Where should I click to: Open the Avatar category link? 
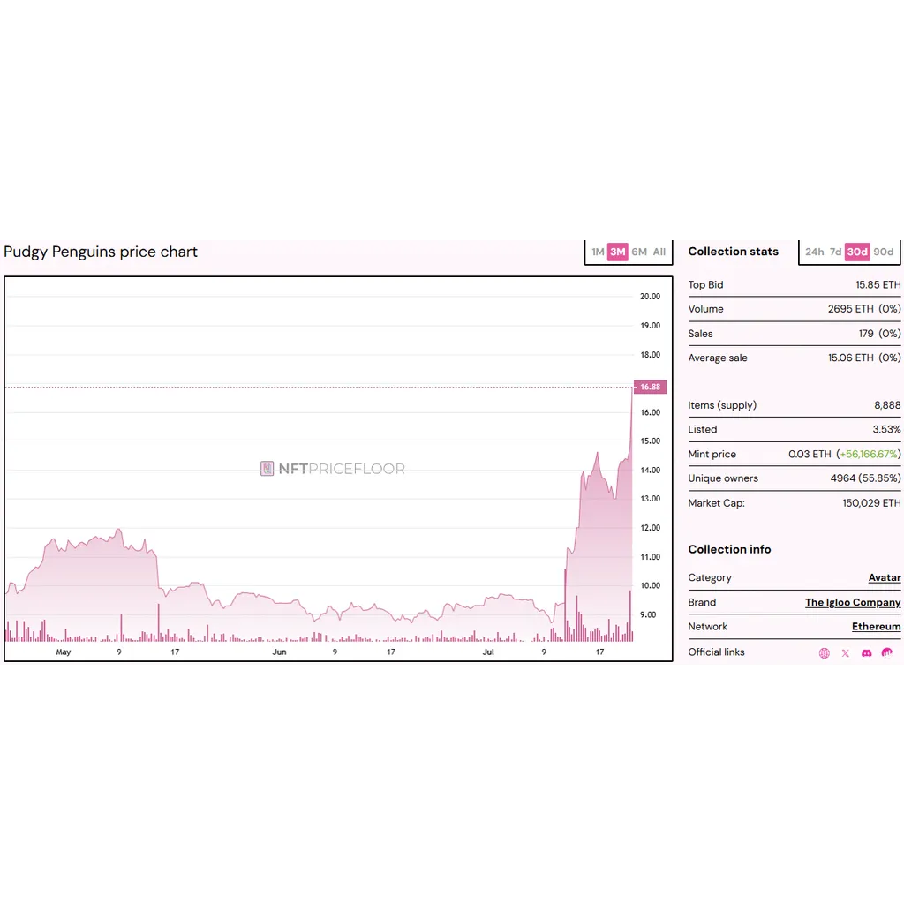(x=885, y=577)
